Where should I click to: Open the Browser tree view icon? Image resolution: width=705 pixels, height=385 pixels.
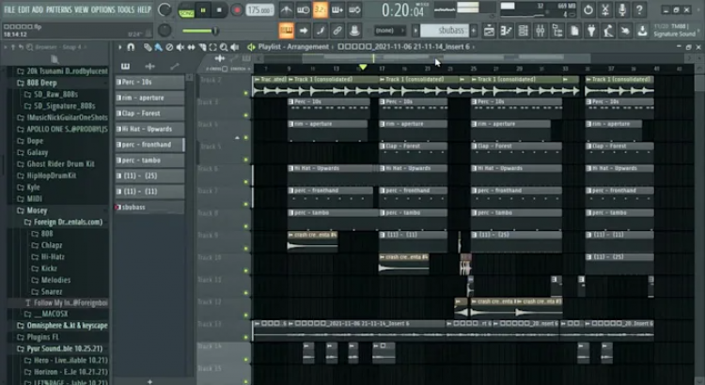pos(557,31)
